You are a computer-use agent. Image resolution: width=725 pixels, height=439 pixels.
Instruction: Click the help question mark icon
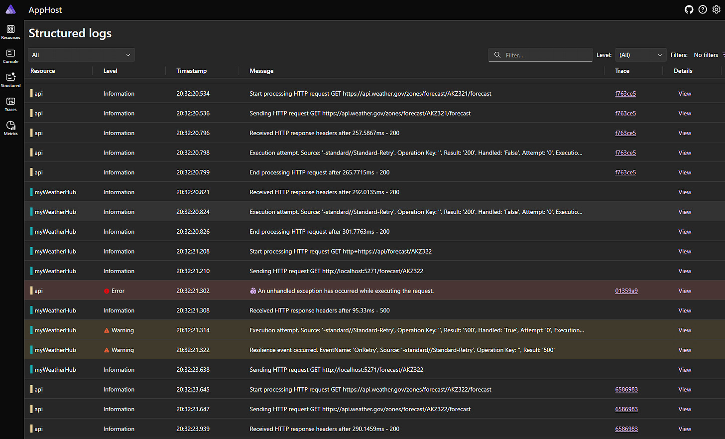pyautogui.click(x=703, y=9)
